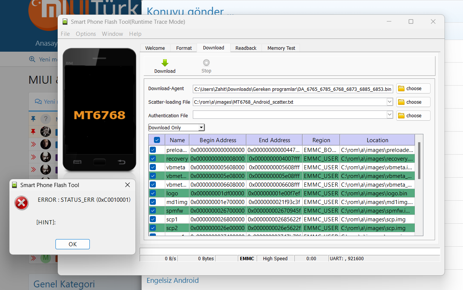463x290 pixels.
Task: Click the error dialog's title bar icon
Action: tap(15, 185)
